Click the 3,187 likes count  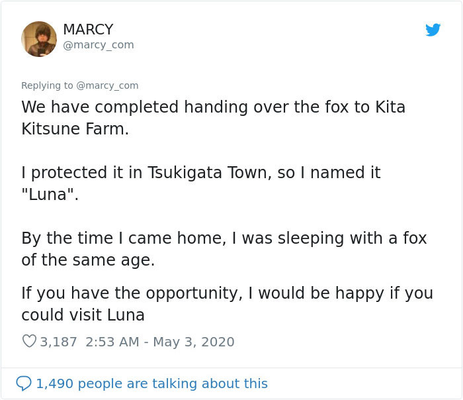[x=58, y=342]
